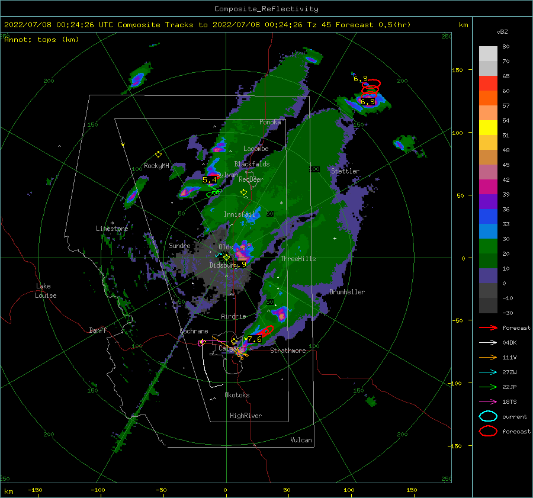
Task: Click the timestamp header text line
Action: coord(207,25)
